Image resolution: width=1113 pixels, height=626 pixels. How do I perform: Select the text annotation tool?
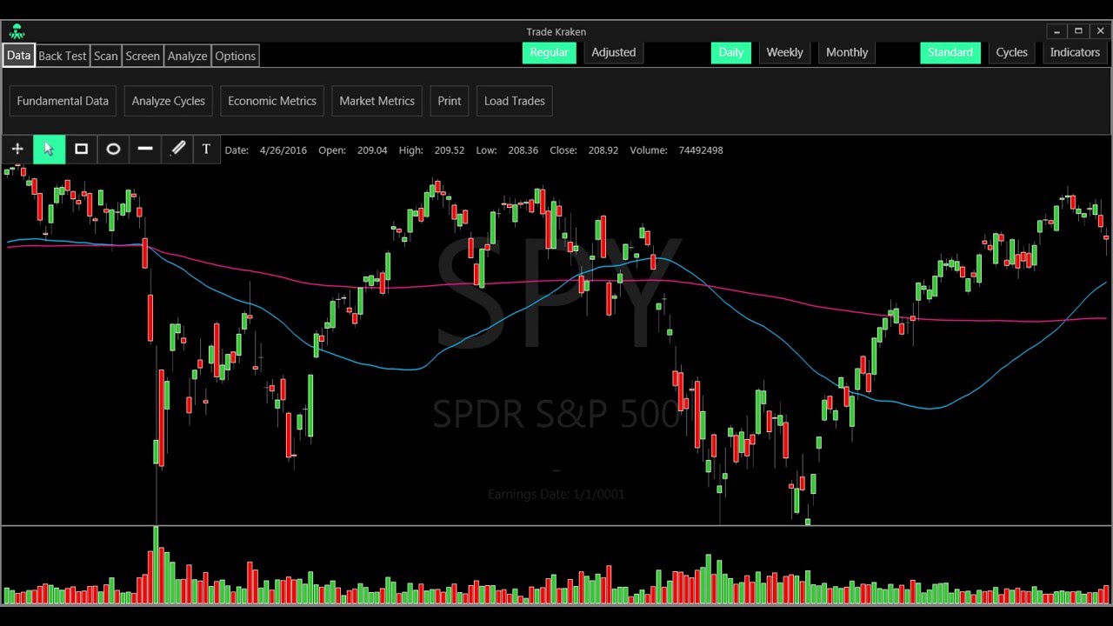206,150
